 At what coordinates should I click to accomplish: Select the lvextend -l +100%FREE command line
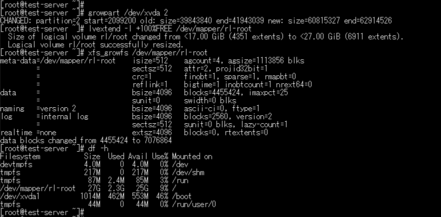coord(125,28)
